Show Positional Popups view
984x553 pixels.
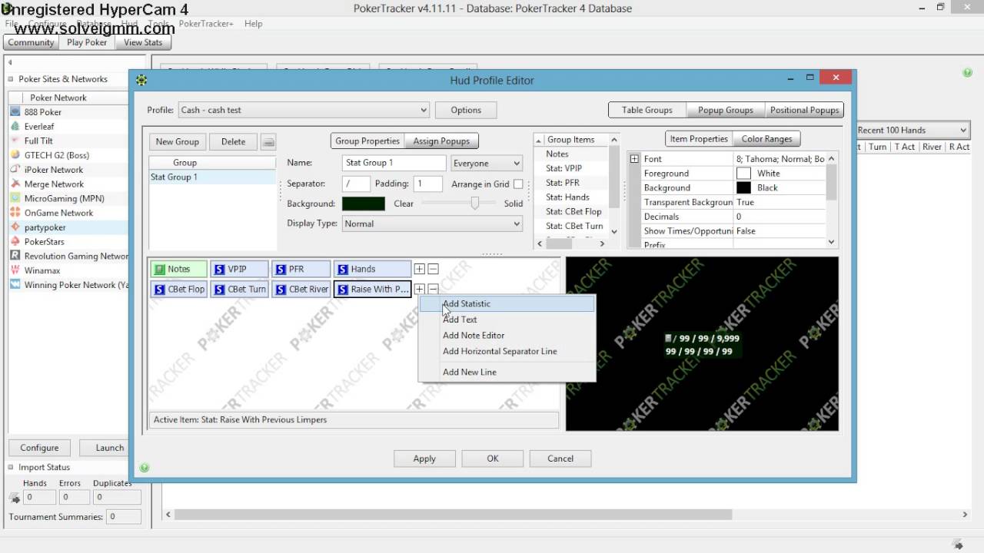[x=804, y=110]
